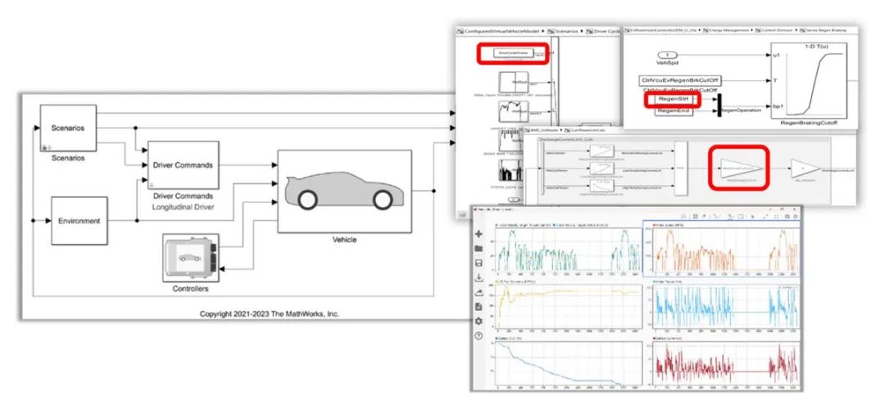Click the plus icon in the data inspector sidebar
Image resolution: width=885 pixels, height=414 pixels.
[479, 234]
